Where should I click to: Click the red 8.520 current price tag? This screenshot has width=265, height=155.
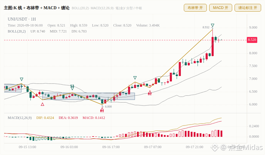tap(252, 40)
